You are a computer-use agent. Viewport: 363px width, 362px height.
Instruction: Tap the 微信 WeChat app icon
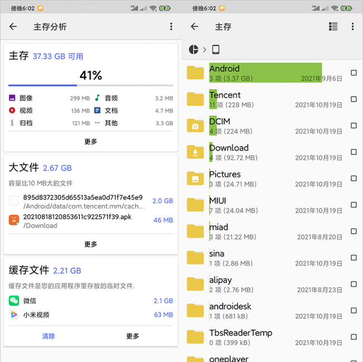14,301
